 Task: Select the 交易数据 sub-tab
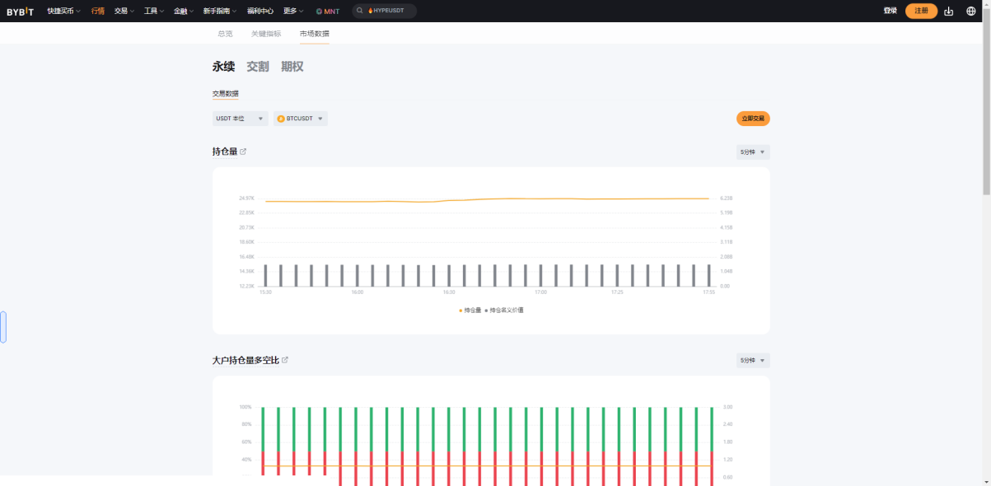[226, 94]
